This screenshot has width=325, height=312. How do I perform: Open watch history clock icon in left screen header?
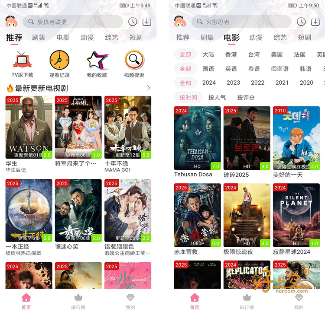click(133, 22)
